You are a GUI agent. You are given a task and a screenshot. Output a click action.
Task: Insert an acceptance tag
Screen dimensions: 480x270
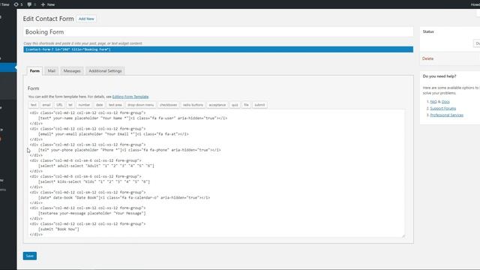coord(217,105)
